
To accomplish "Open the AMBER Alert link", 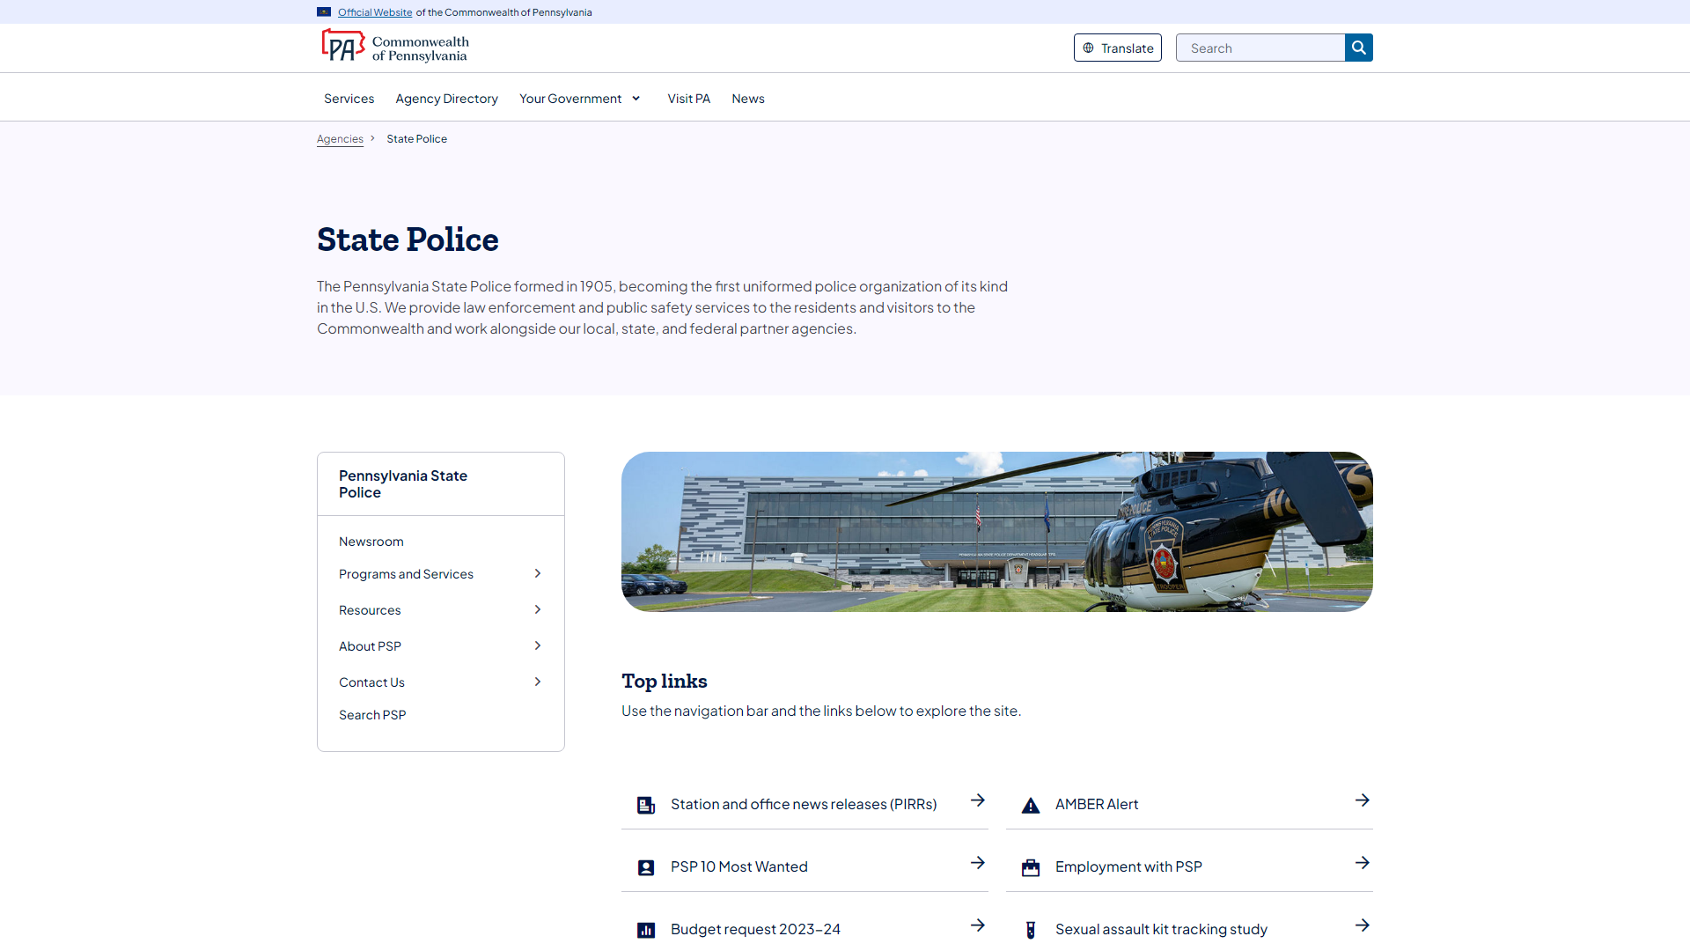I will (x=1097, y=805).
